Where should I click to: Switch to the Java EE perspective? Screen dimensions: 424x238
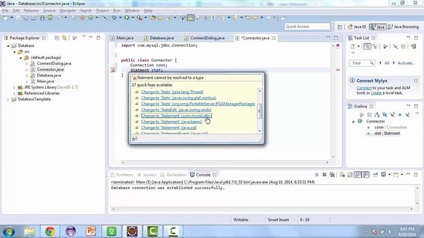tap(357, 26)
